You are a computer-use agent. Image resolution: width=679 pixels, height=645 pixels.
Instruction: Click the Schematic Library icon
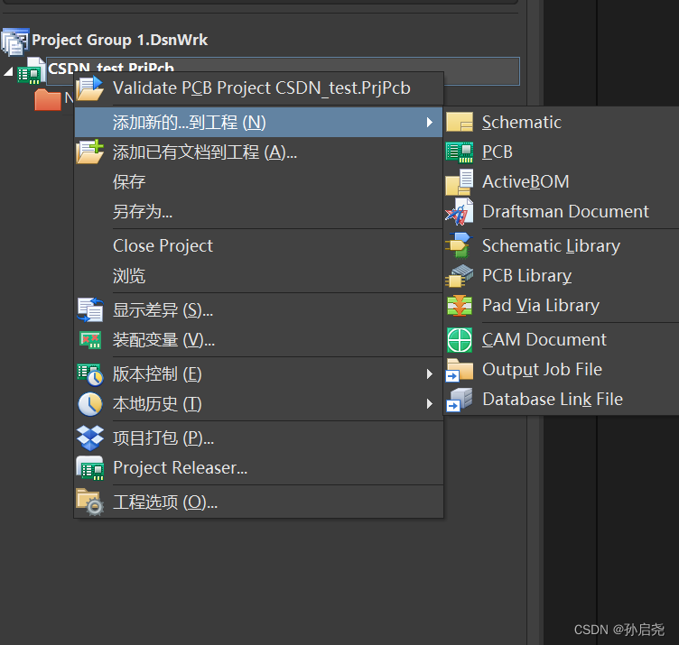pyautogui.click(x=460, y=245)
